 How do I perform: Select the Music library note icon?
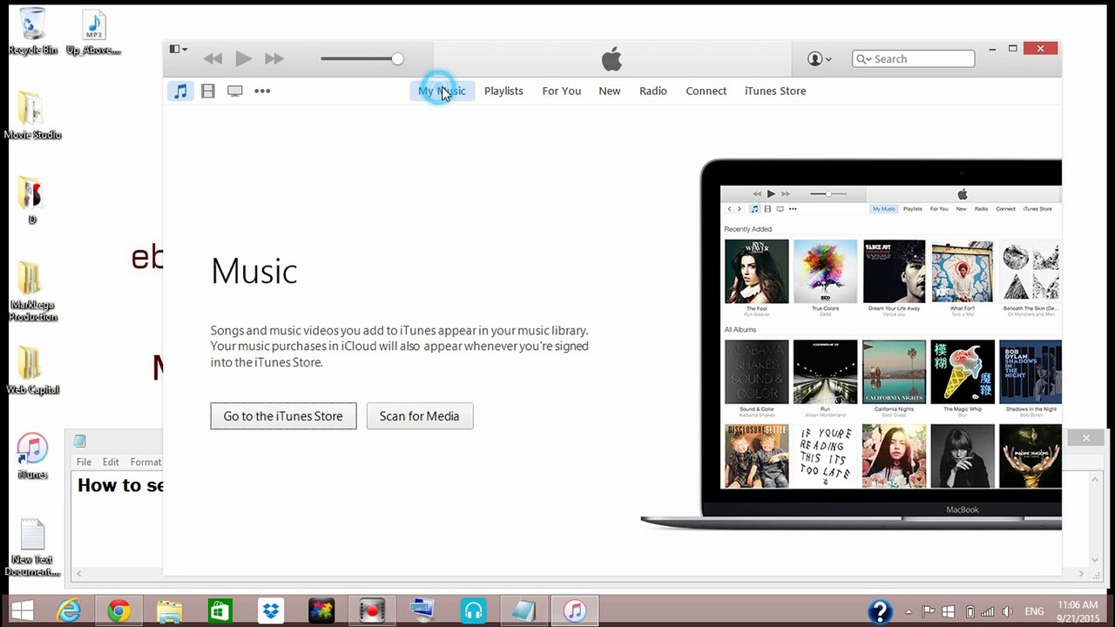(180, 91)
